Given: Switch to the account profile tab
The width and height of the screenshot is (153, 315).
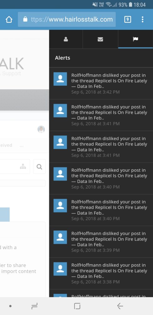Looking at the screenshot, I should pos(66,39).
